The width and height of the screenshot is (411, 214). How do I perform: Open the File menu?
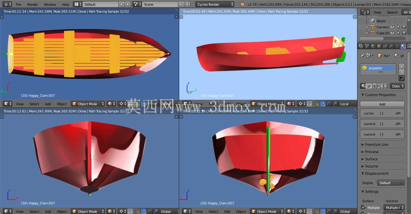(18, 5)
